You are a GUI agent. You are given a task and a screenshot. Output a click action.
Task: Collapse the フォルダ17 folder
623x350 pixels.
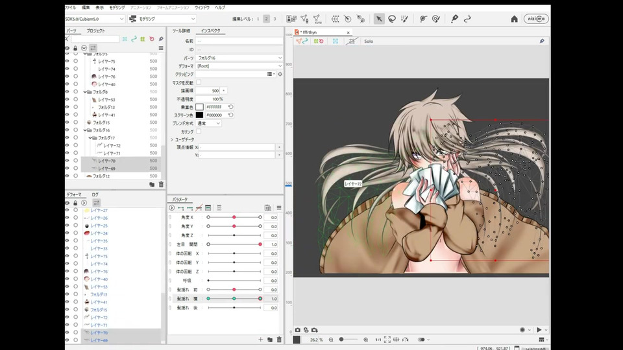(x=90, y=137)
